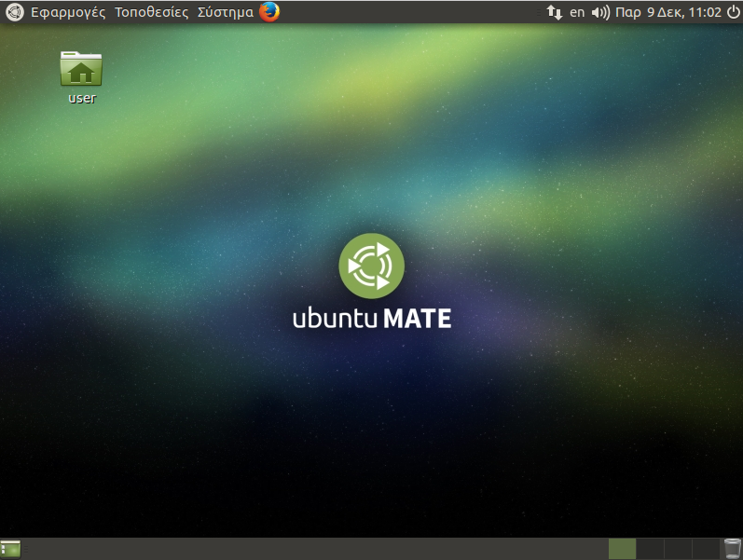Expand the calendar from the date and clock
This screenshot has height=560, width=743.
coord(669,12)
